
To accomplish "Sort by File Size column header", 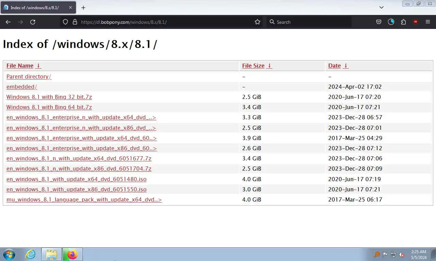I will coord(253,66).
